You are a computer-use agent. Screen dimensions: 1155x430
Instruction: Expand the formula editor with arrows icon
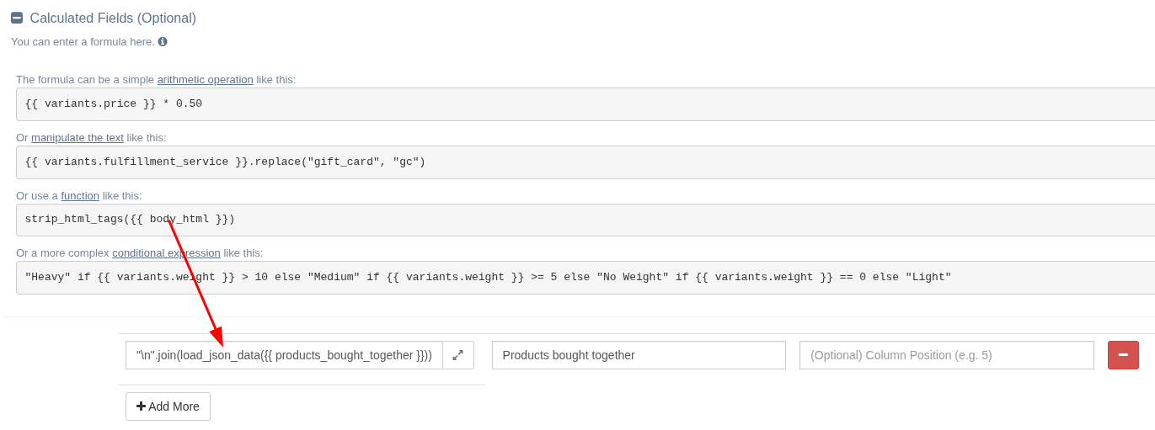pyautogui.click(x=457, y=355)
